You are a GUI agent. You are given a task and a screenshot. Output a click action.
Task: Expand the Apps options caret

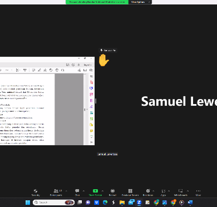pos(169,191)
